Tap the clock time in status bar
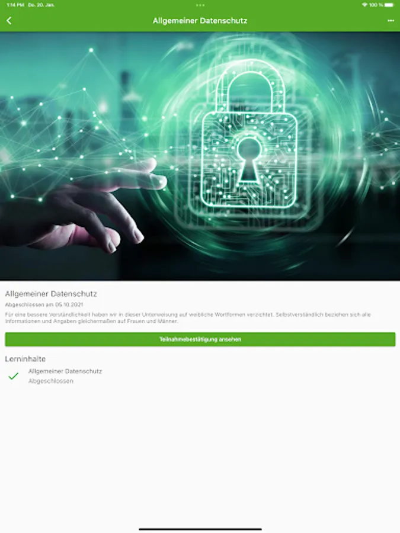 coord(15,5)
